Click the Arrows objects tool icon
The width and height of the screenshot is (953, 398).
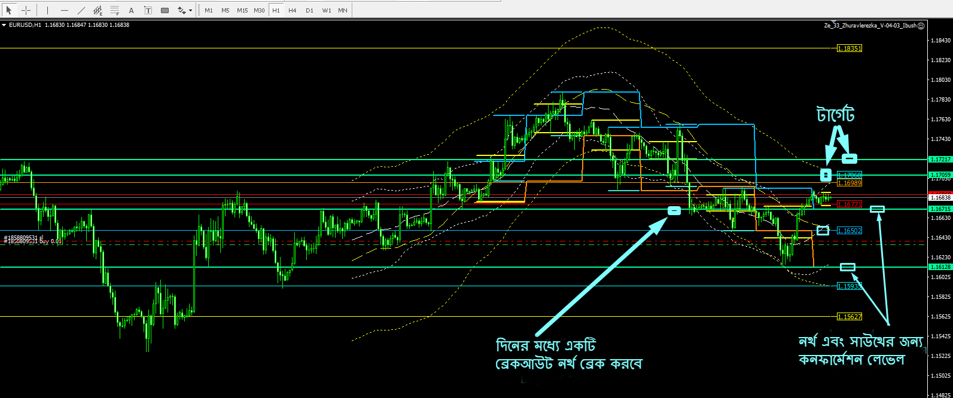tap(181, 10)
